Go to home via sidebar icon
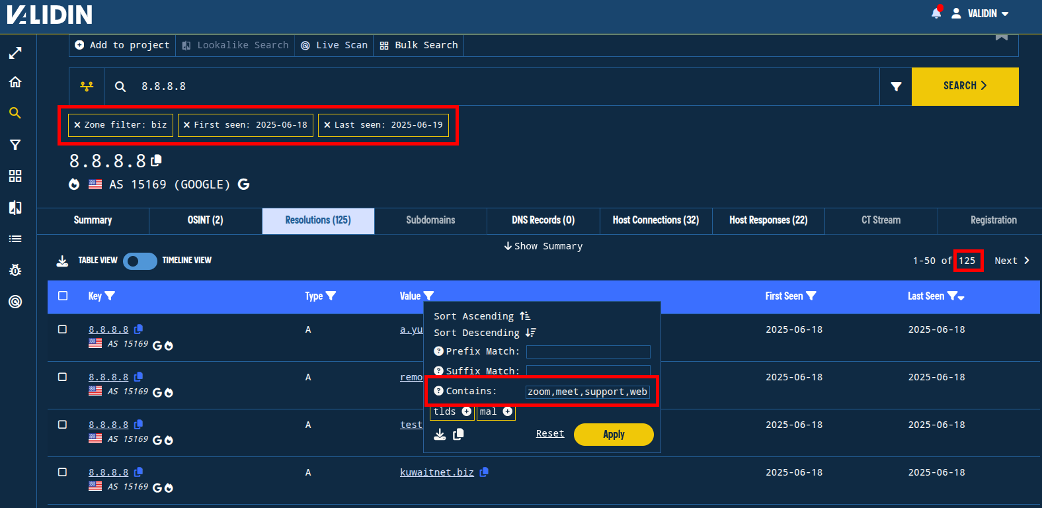Image resolution: width=1042 pixels, height=508 pixels. click(15, 82)
